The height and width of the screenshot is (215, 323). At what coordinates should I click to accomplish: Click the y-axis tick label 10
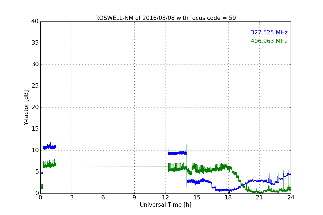tap(35, 150)
